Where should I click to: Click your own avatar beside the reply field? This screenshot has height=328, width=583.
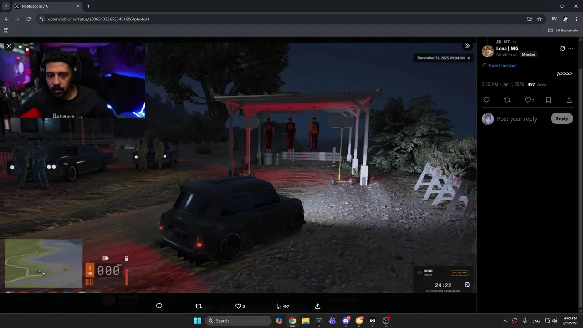point(488,119)
